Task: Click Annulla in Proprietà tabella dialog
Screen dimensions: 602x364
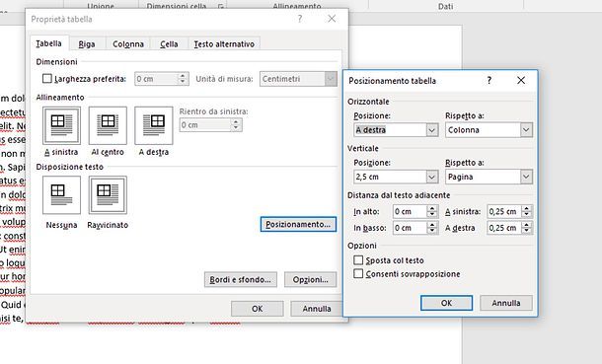Action: 317,309
